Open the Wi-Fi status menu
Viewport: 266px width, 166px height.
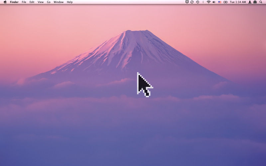(209, 2)
